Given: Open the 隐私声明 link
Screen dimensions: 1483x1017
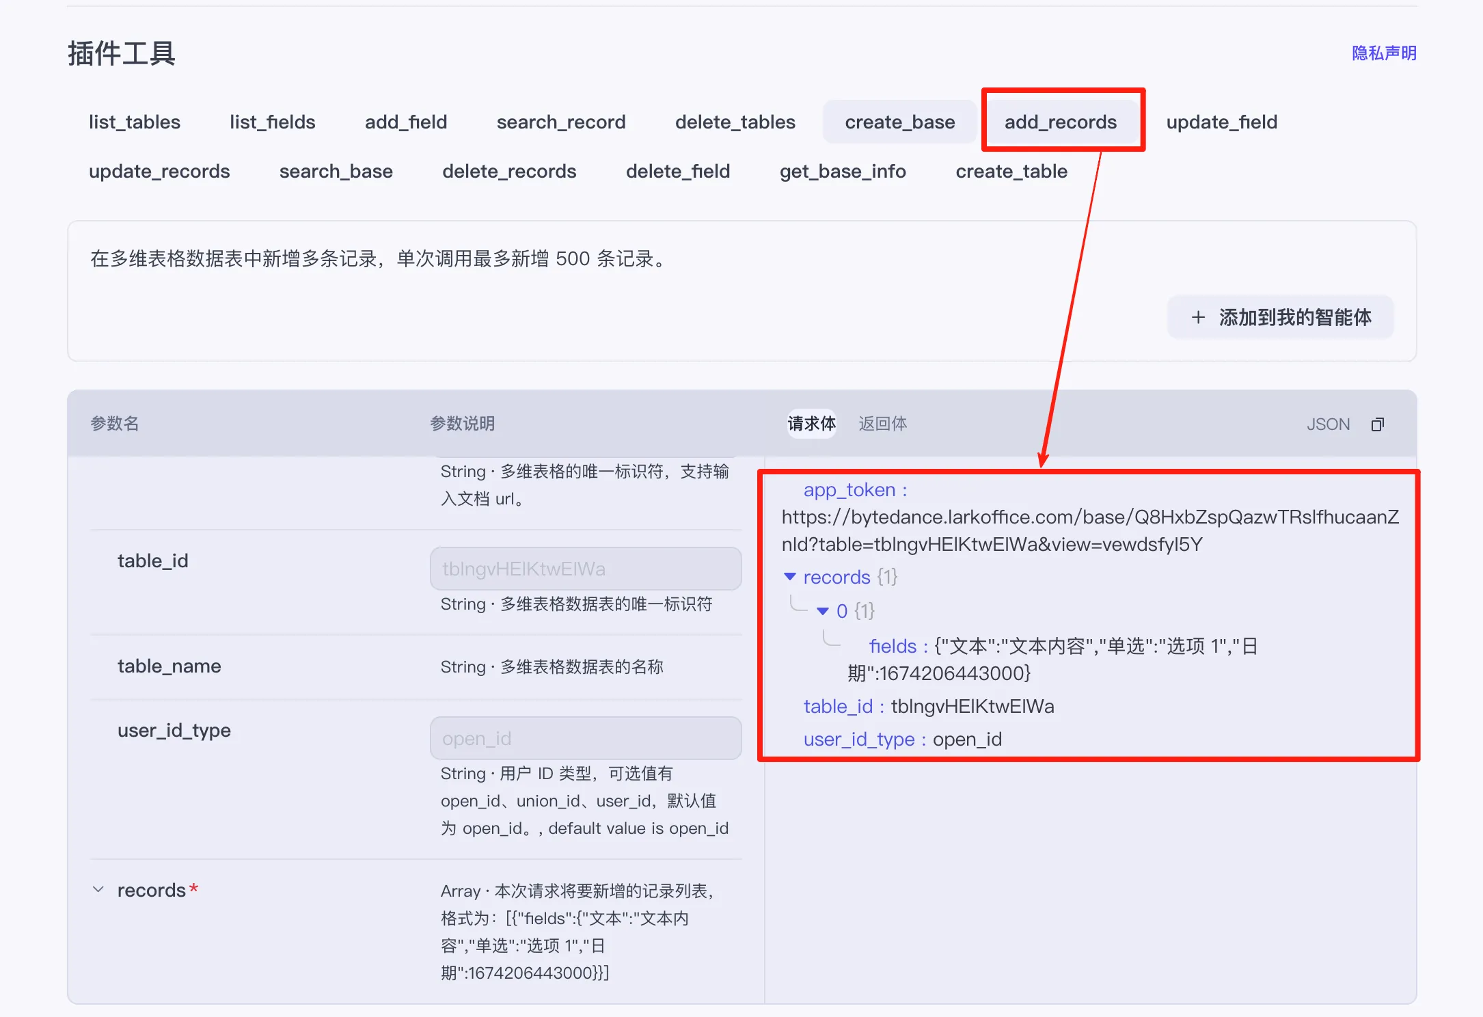Looking at the screenshot, I should point(1384,53).
